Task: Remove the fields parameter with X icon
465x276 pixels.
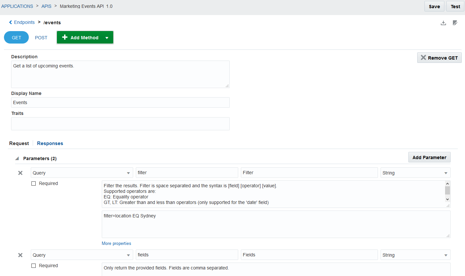Action: click(x=20, y=255)
